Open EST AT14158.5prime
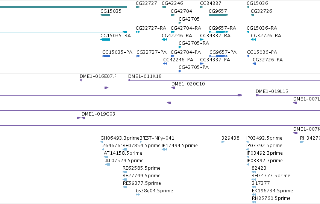320x204 pixels. click(x=123, y=153)
